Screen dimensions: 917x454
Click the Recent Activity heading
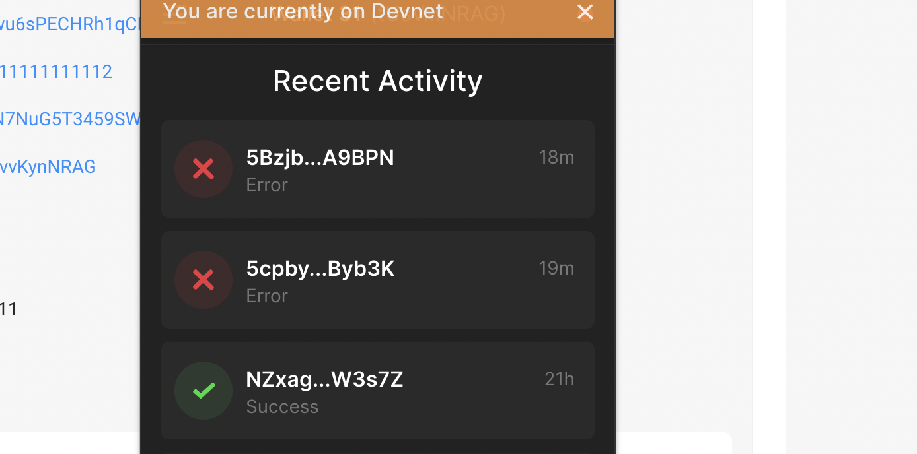[377, 81]
